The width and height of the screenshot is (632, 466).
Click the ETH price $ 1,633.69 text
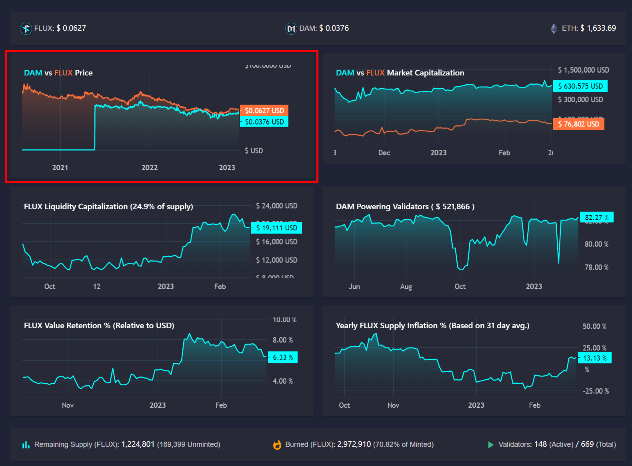click(598, 28)
